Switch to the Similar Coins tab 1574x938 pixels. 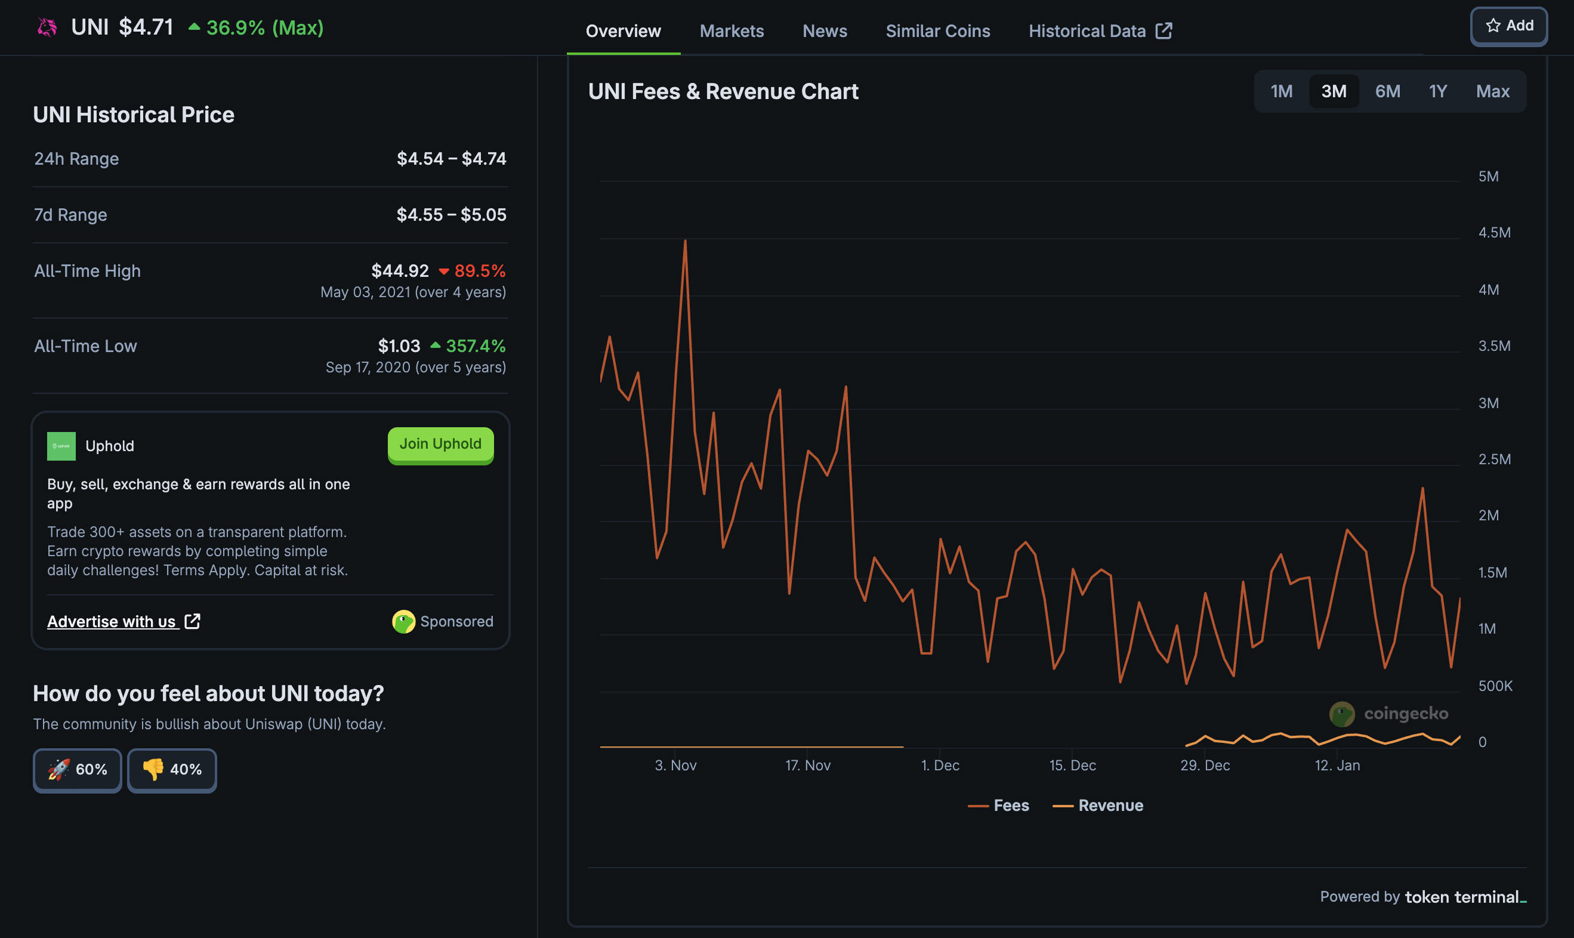pos(937,30)
